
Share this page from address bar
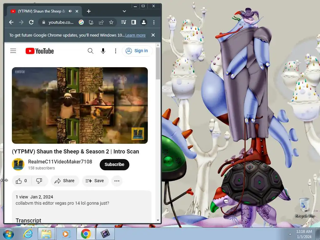(x=101, y=22)
